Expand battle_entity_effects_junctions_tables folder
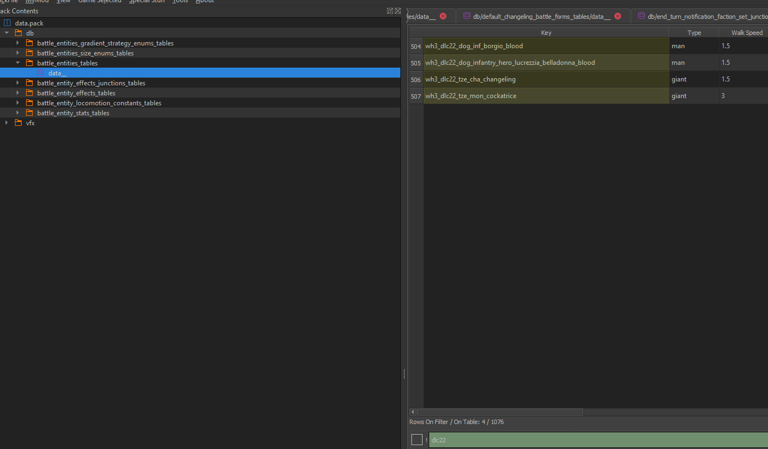Screen dimensions: 768x449 (18, 83)
